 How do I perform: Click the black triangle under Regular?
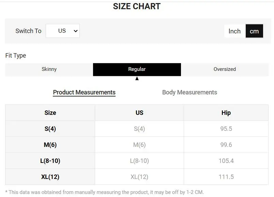click(x=137, y=79)
